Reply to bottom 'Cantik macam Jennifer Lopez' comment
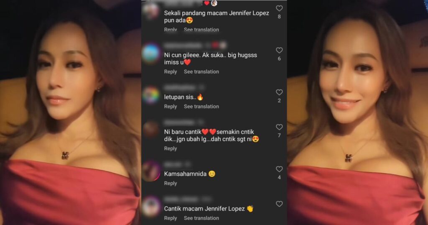 pos(171,218)
